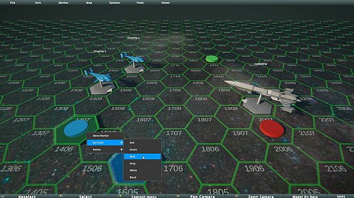Open the Marker menu

[x=63, y=3]
